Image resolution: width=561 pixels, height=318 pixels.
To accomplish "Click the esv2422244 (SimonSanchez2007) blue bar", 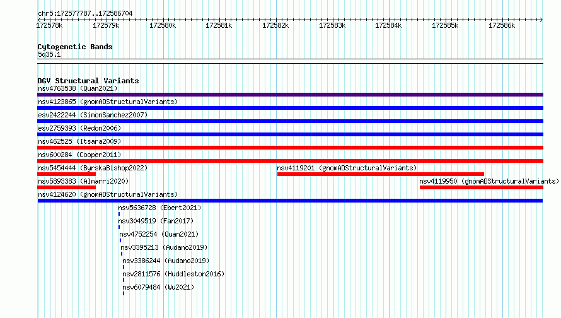I will 290,121.
